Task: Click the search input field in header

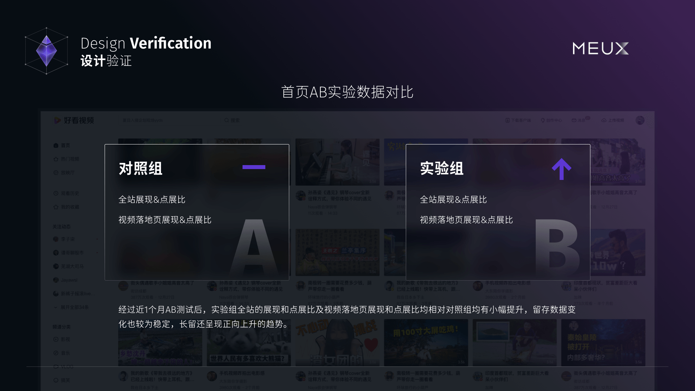Action: 167,120
